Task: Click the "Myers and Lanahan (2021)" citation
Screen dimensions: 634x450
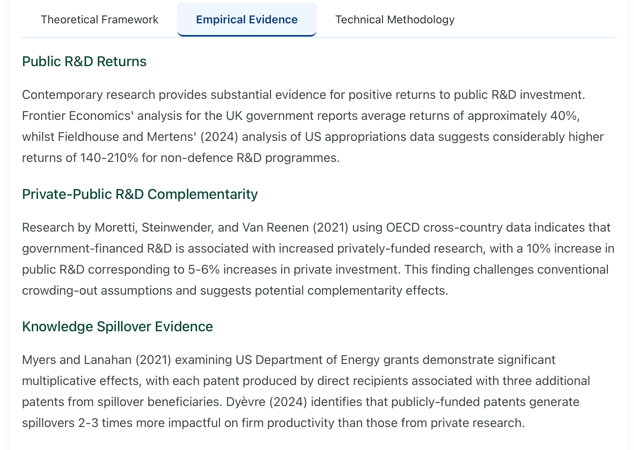Action: pos(97,360)
